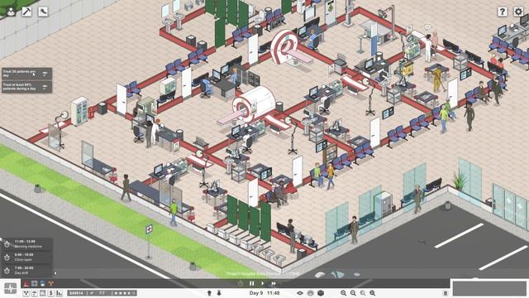Select the orange radiology department icon

tap(51, 283)
